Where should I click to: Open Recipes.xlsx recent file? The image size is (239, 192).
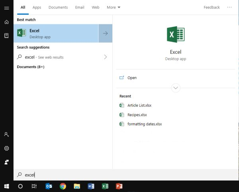(x=137, y=115)
